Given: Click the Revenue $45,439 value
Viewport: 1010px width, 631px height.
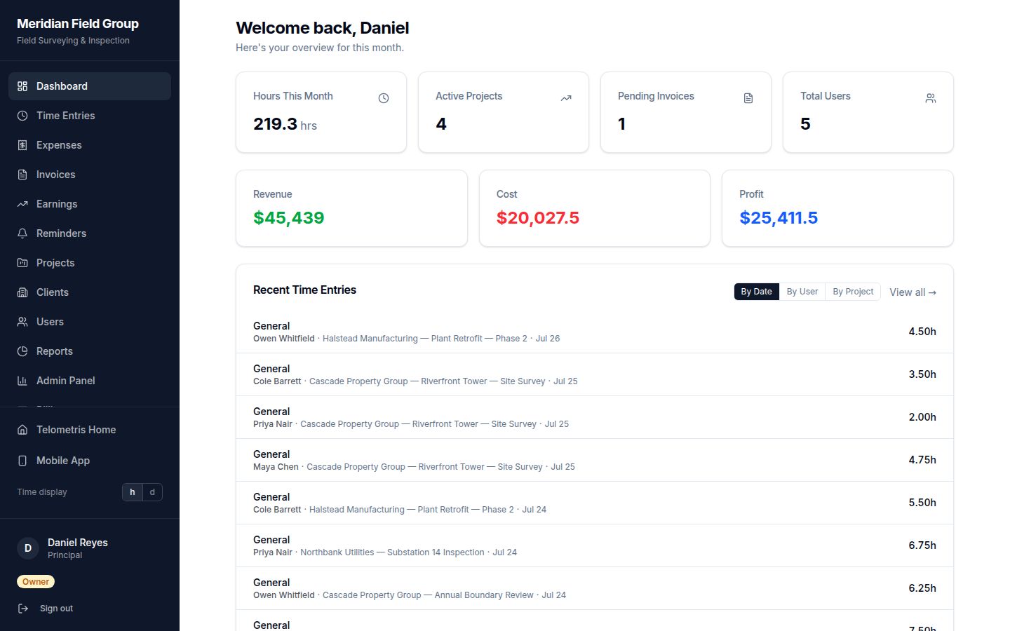Looking at the screenshot, I should coord(289,218).
